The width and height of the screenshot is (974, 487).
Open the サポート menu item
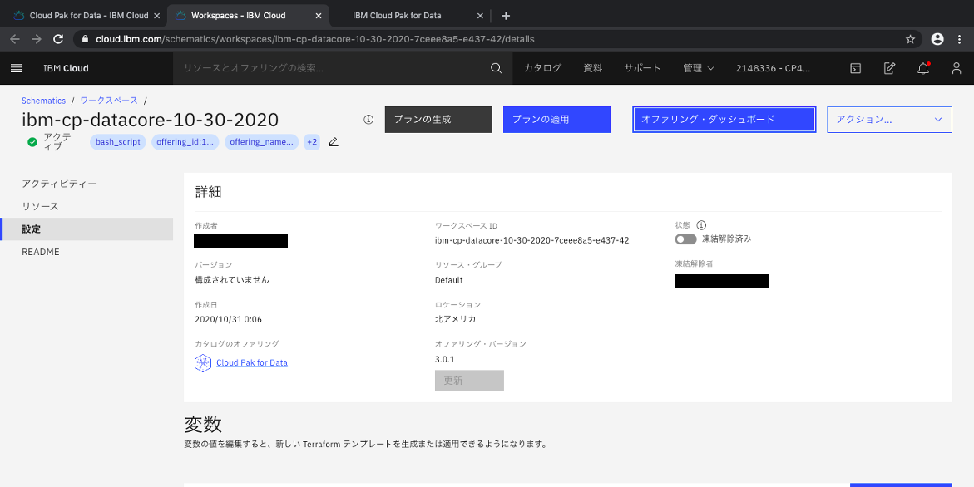[x=642, y=68]
